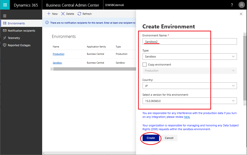Viewport: 247px width, 155px height.
Task: Click the Name column header
Action: (x=56, y=47)
